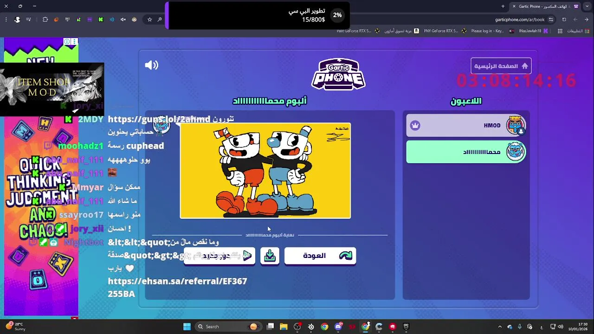Click the guns.lol link in chat
The width and height of the screenshot is (594, 334).
(159, 119)
